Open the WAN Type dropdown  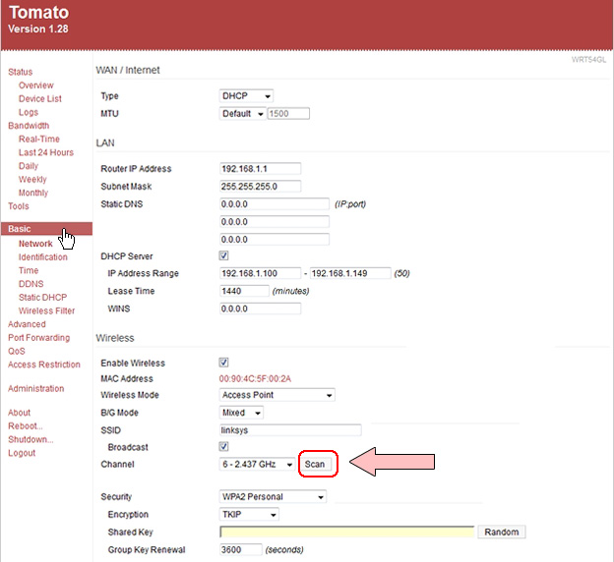click(x=246, y=96)
